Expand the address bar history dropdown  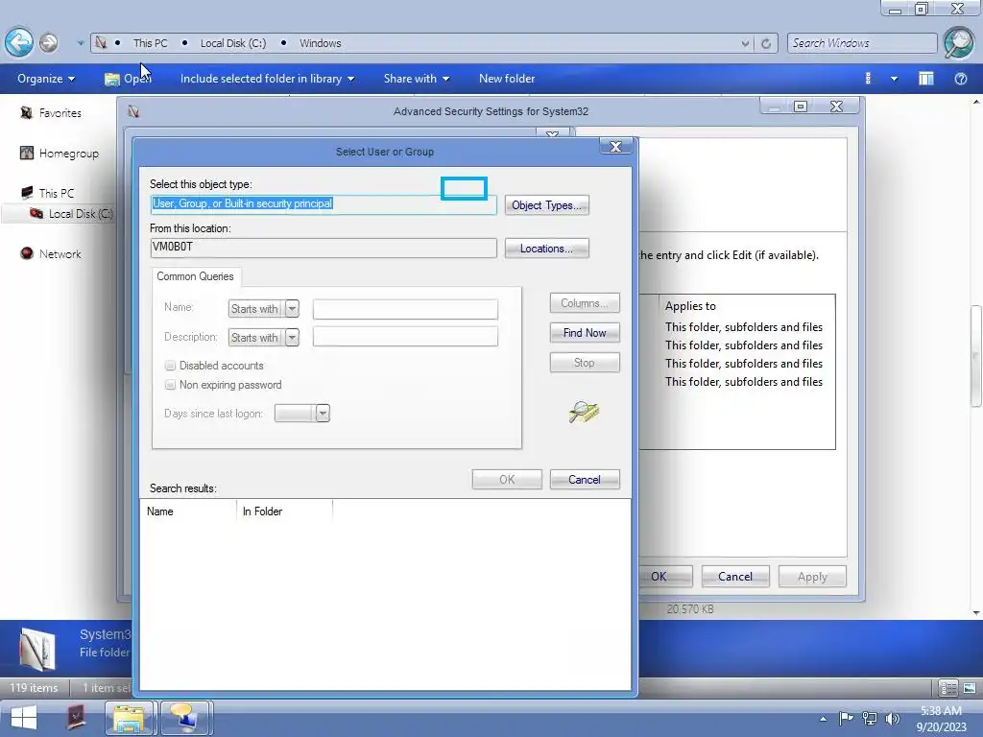click(x=745, y=43)
